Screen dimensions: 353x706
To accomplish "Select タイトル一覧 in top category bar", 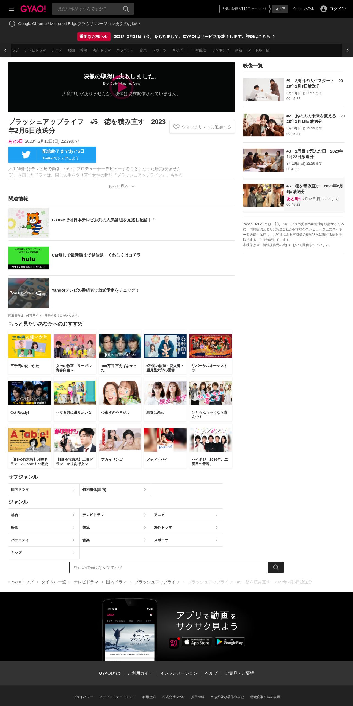I will [258, 50].
